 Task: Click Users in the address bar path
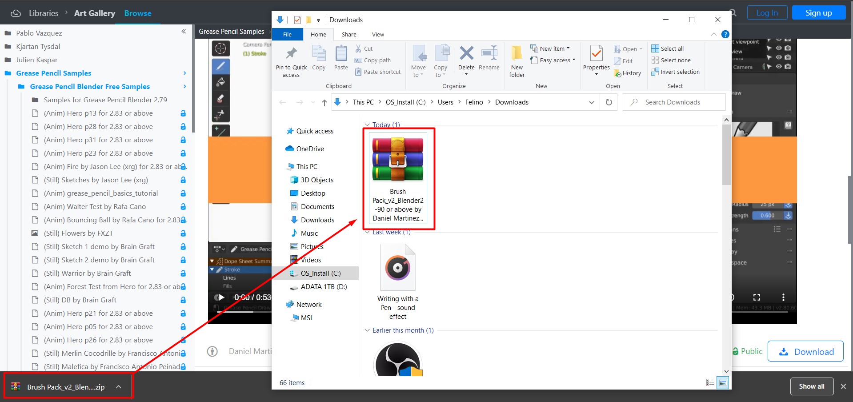click(x=445, y=102)
